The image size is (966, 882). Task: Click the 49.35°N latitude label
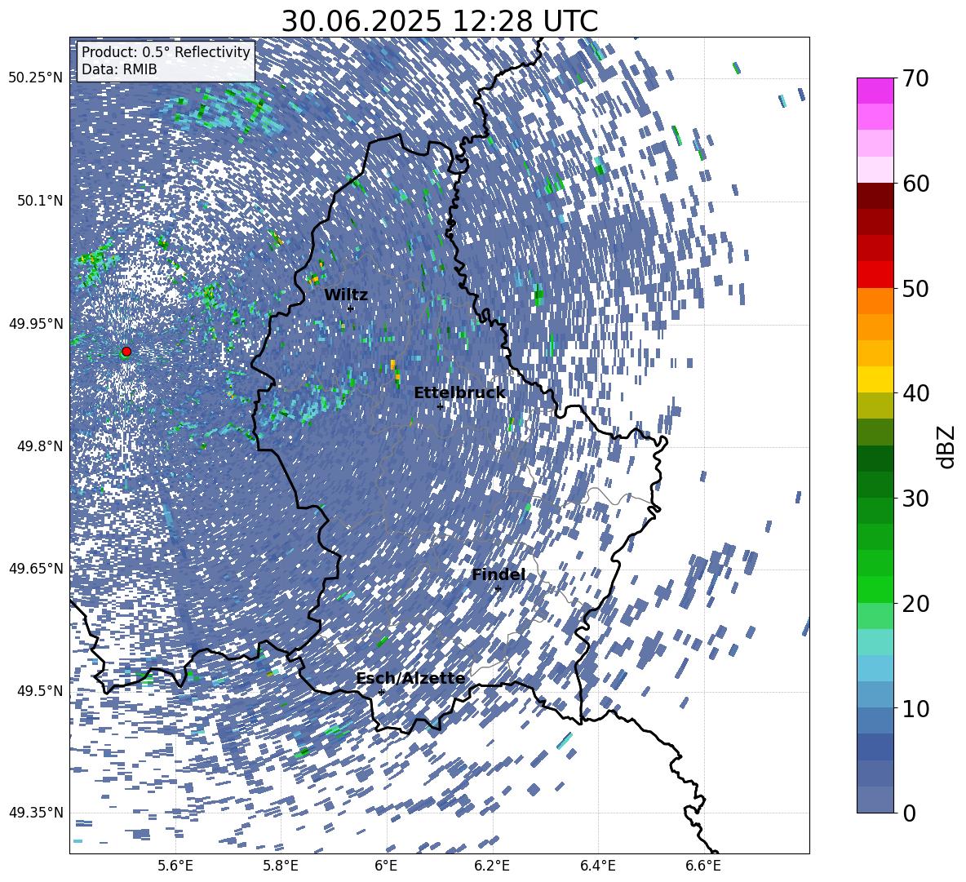pos(36,813)
